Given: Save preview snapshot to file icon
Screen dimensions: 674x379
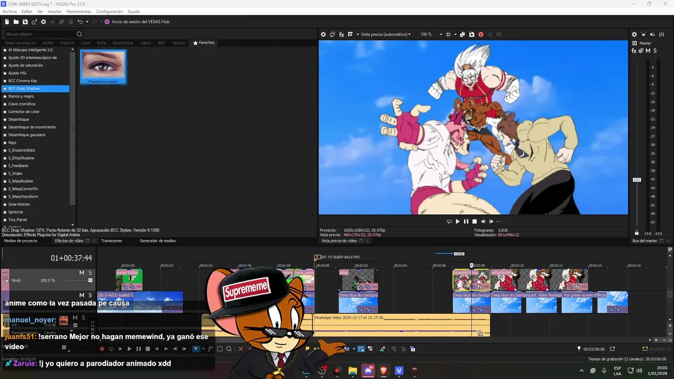Looking at the screenshot, I should tap(471, 34).
